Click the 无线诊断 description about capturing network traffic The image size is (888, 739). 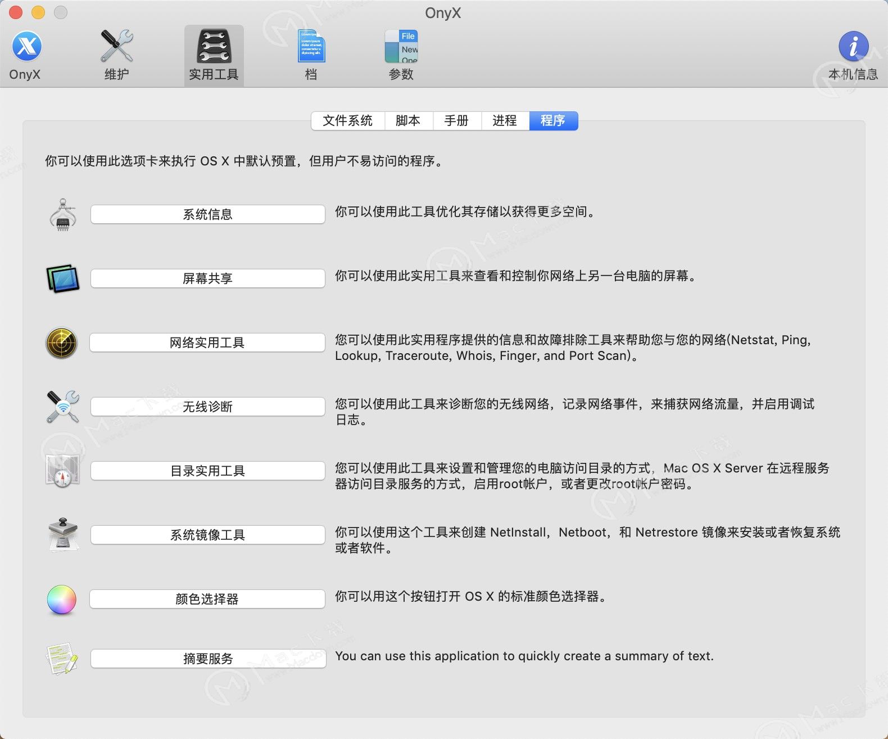point(574,412)
